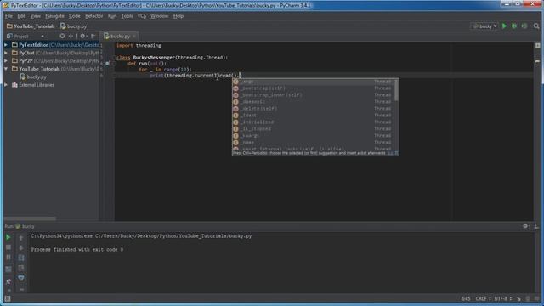Viewport: 544px width, 306px height.
Task: Collapse the YouTube_Tutorials folder
Action: (6, 69)
